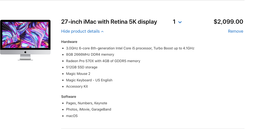Remove the iMac from the bag

click(x=235, y=31)
